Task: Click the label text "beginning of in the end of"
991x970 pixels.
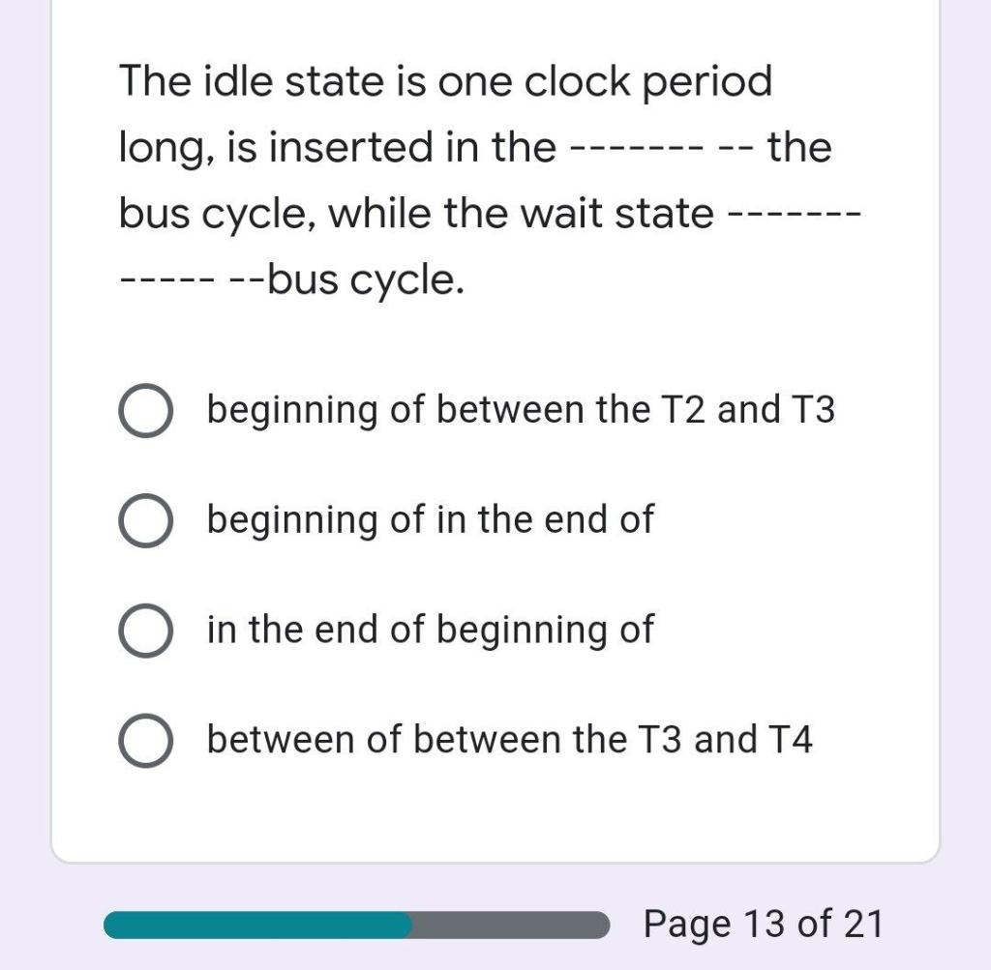Action: coord(430,520)
